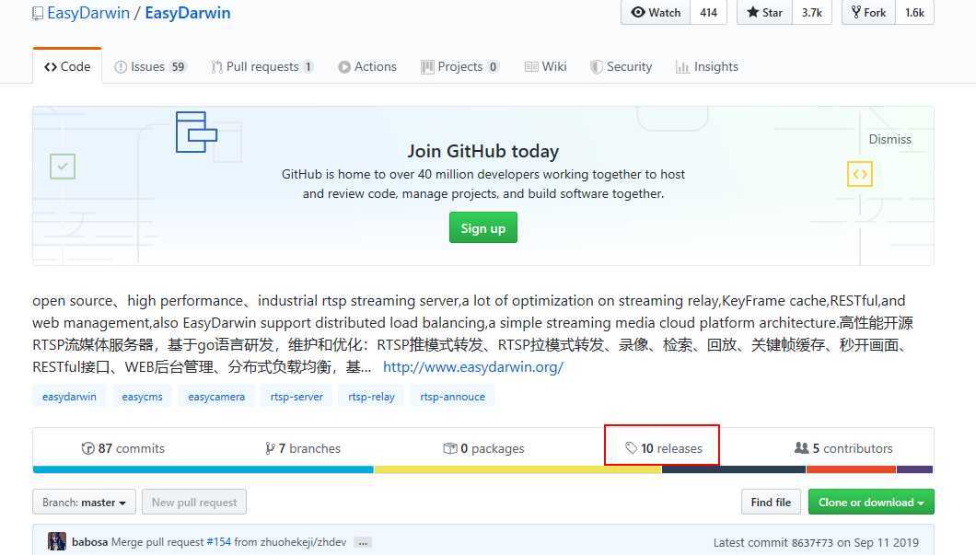
Task: Open the EasyDarwin owner link
Action: coord(87,13)
